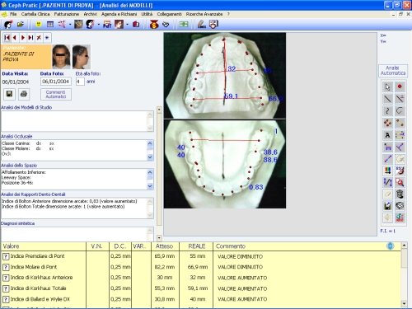Click the yellow smiley face toolbar icon
412x309 pixels.
39,25
